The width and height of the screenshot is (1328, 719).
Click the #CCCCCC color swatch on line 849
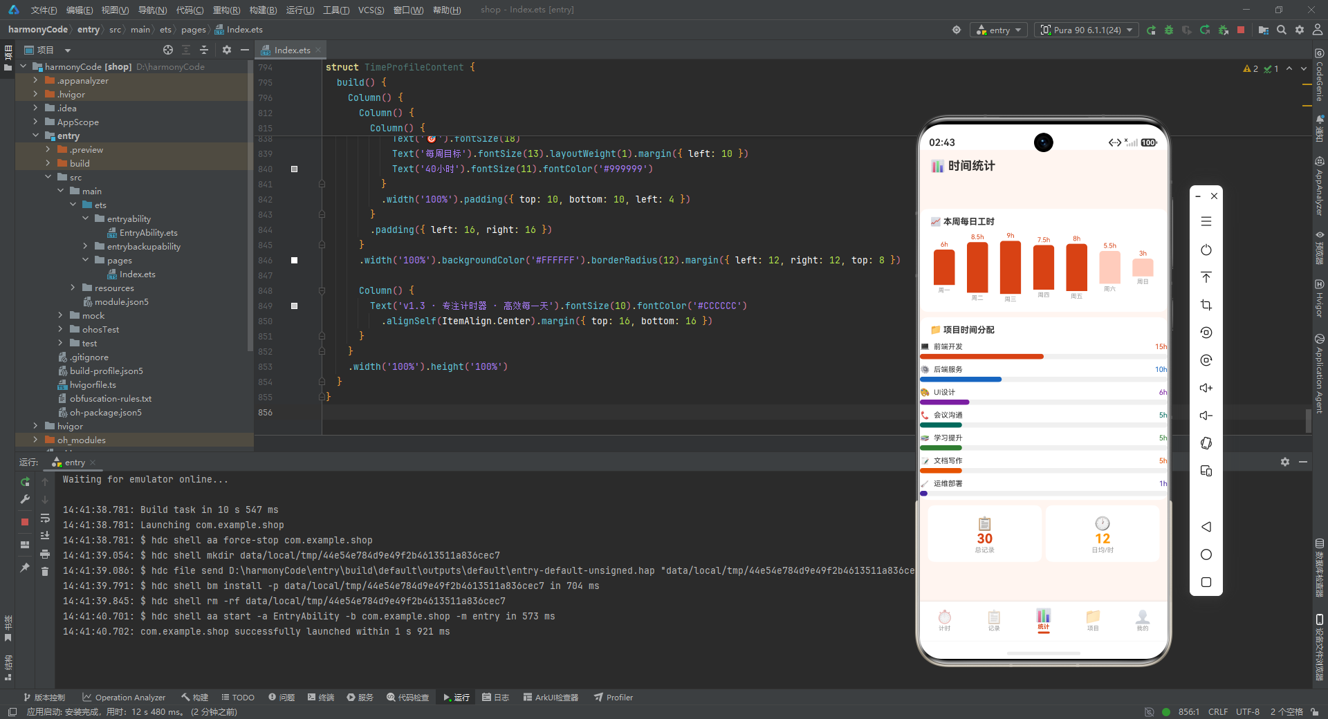294,306
